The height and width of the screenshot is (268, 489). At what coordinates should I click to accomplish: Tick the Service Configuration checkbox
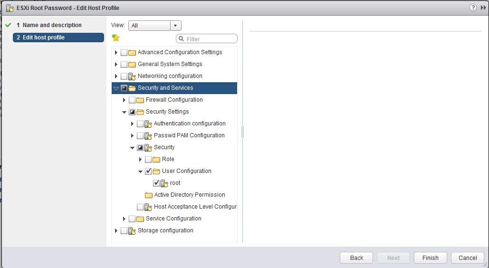coord(132,219)
